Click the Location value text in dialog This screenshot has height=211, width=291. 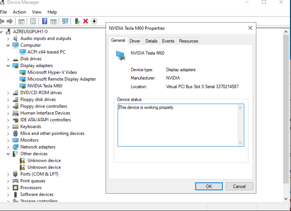coord(202,87)
